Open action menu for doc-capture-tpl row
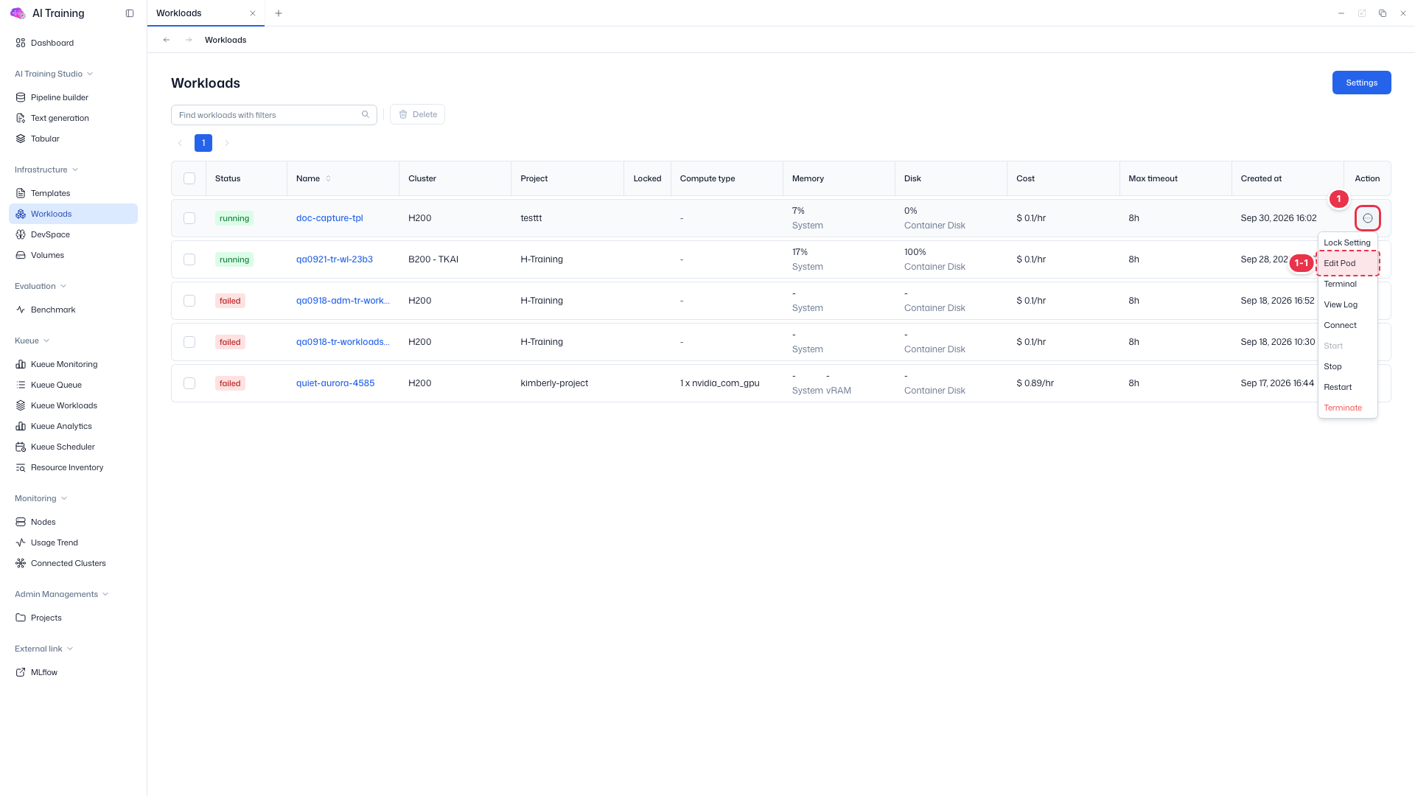 click(x=1368, y=218)
